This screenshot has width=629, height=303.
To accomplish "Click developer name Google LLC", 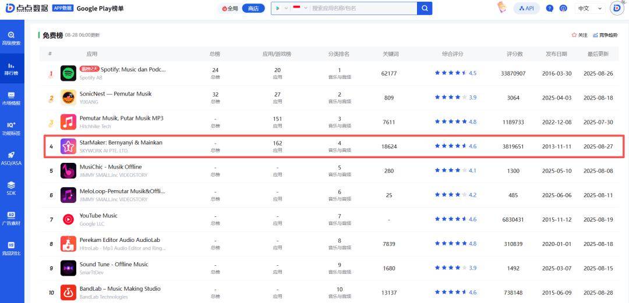I will click(92, 224).
